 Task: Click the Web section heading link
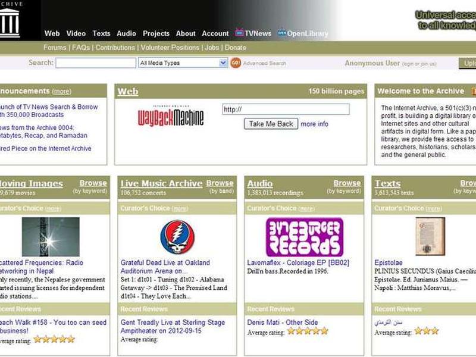[128, 92]
